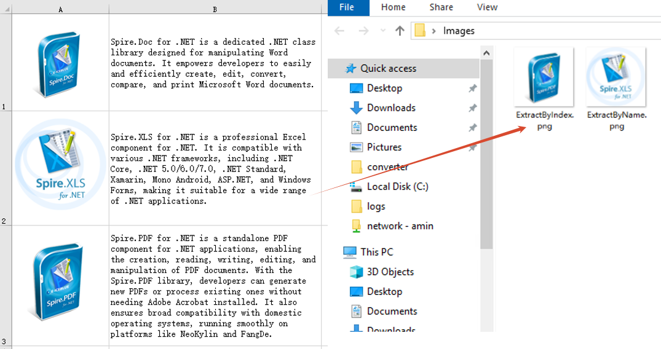Expand the address bar path chevron
Screen dimensions: 661x349
click(433, 31)
